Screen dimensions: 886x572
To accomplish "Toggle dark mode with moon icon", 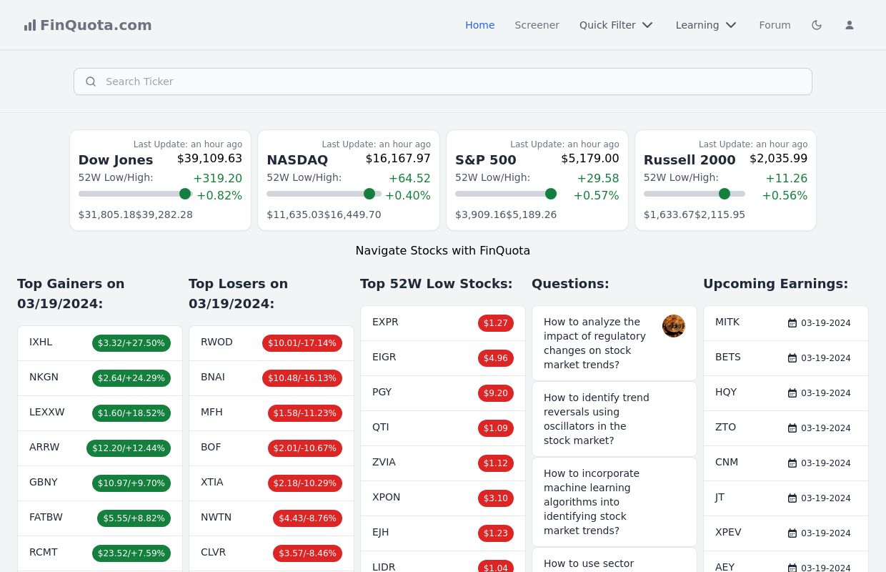I will (817, 25).
